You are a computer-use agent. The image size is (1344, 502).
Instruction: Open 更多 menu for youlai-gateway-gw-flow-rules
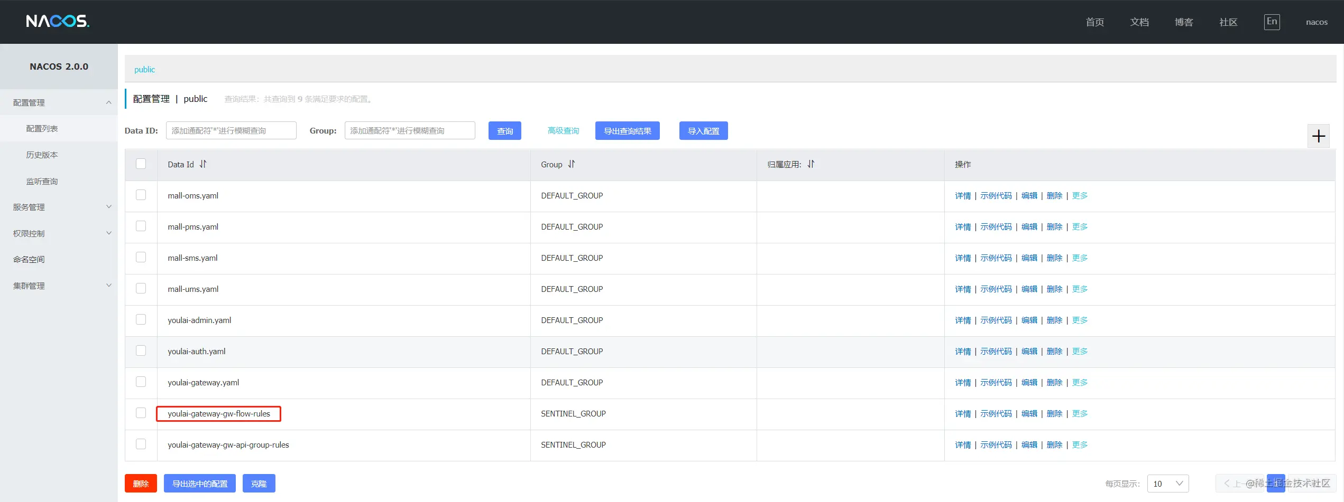(1080, 414)
